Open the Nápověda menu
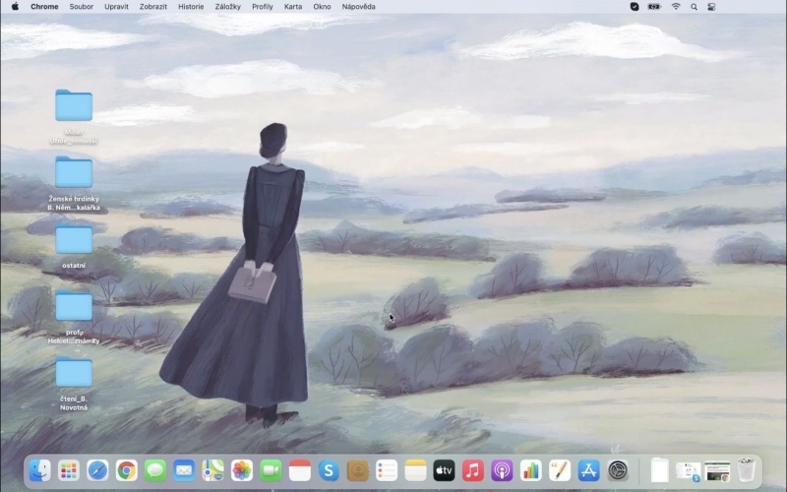The height and width of the screenshot is (492, 787). click(358, 6)
